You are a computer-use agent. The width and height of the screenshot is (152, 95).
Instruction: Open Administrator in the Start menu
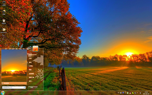[x=33, y=55]
